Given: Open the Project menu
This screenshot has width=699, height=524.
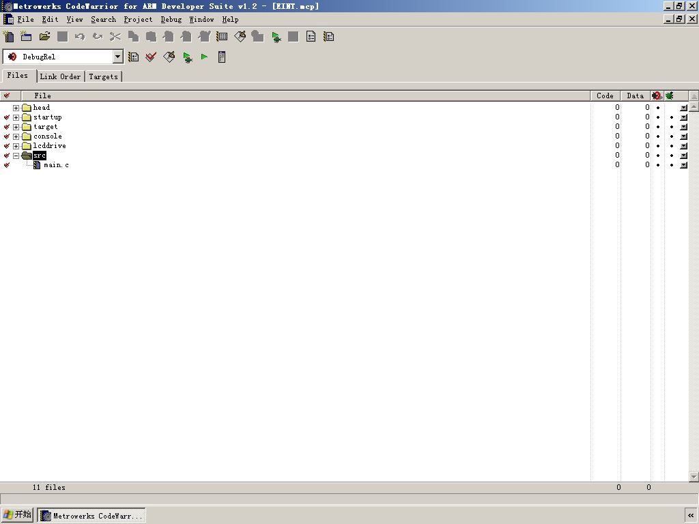Looking at the screenshot, I should [138, 19].
